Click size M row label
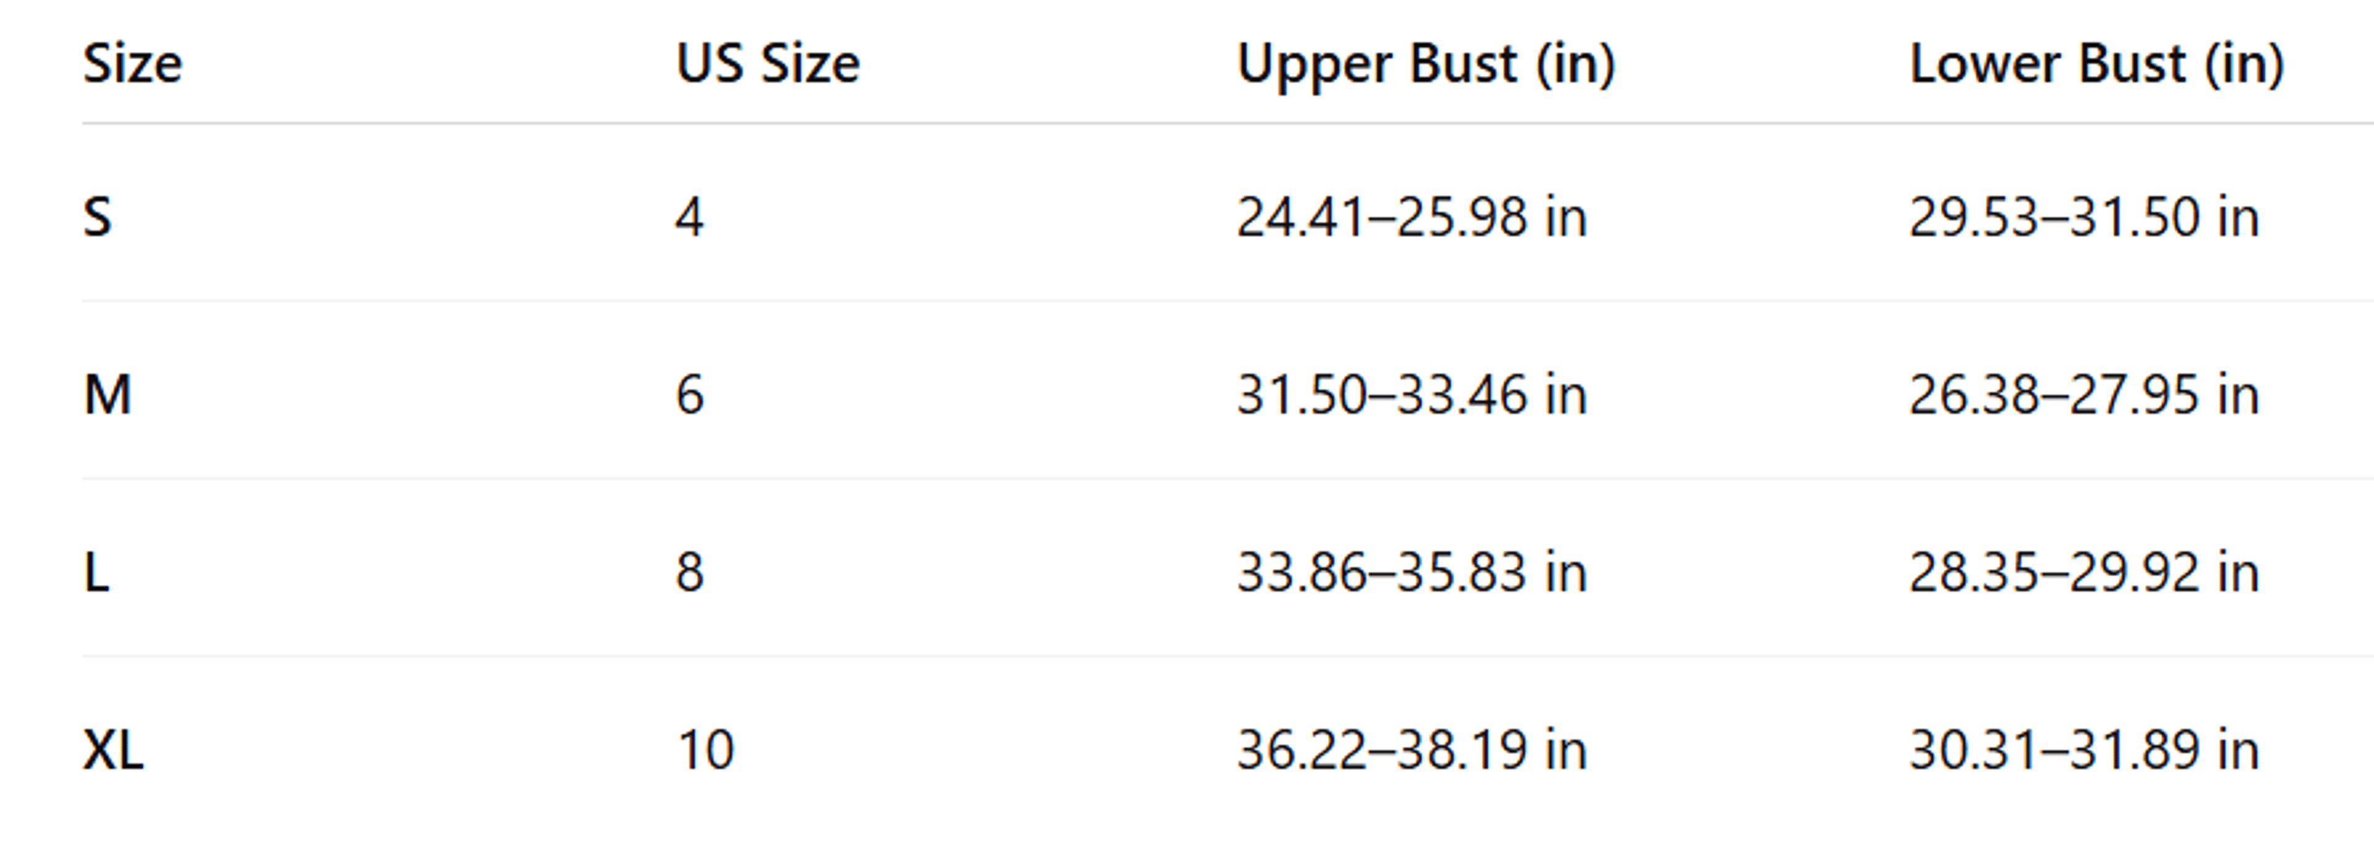The image size is (2374, 867). pos(107,395)
